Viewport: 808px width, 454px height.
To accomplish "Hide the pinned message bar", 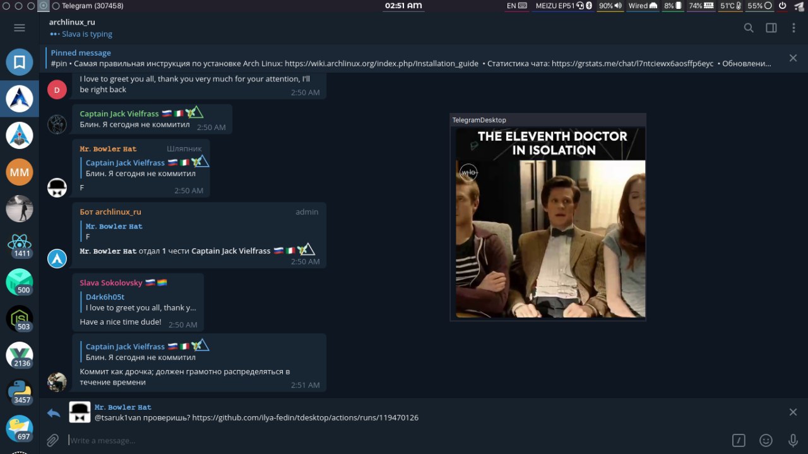I will click(x=793, y=58).
